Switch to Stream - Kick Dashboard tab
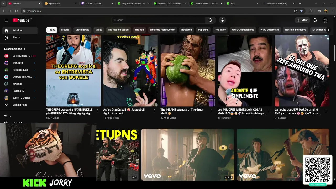This screenshot has height=189, width=336. tap(170, 4)
